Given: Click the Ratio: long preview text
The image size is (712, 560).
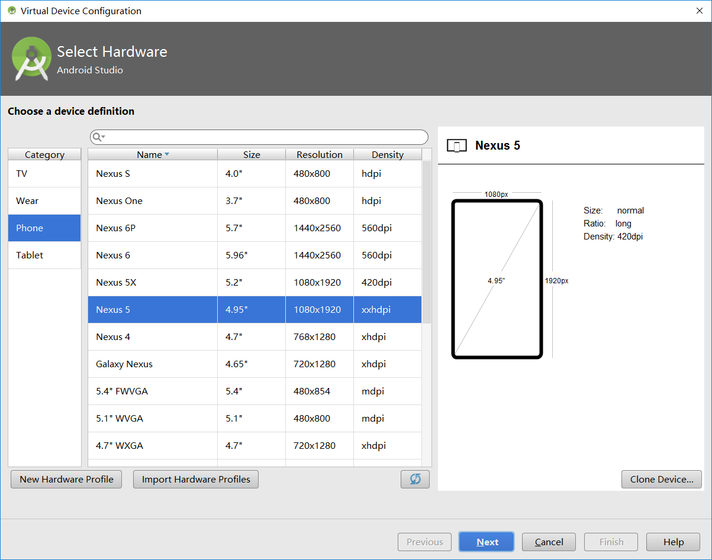Looking at the screenshot, I should pyautogui.click(x=607, y=224).
